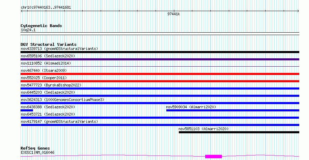Select the nsv5477723 ByrskaBishop2022 blue bar
This screenshot has width=309, height=160.
point(160,89)
